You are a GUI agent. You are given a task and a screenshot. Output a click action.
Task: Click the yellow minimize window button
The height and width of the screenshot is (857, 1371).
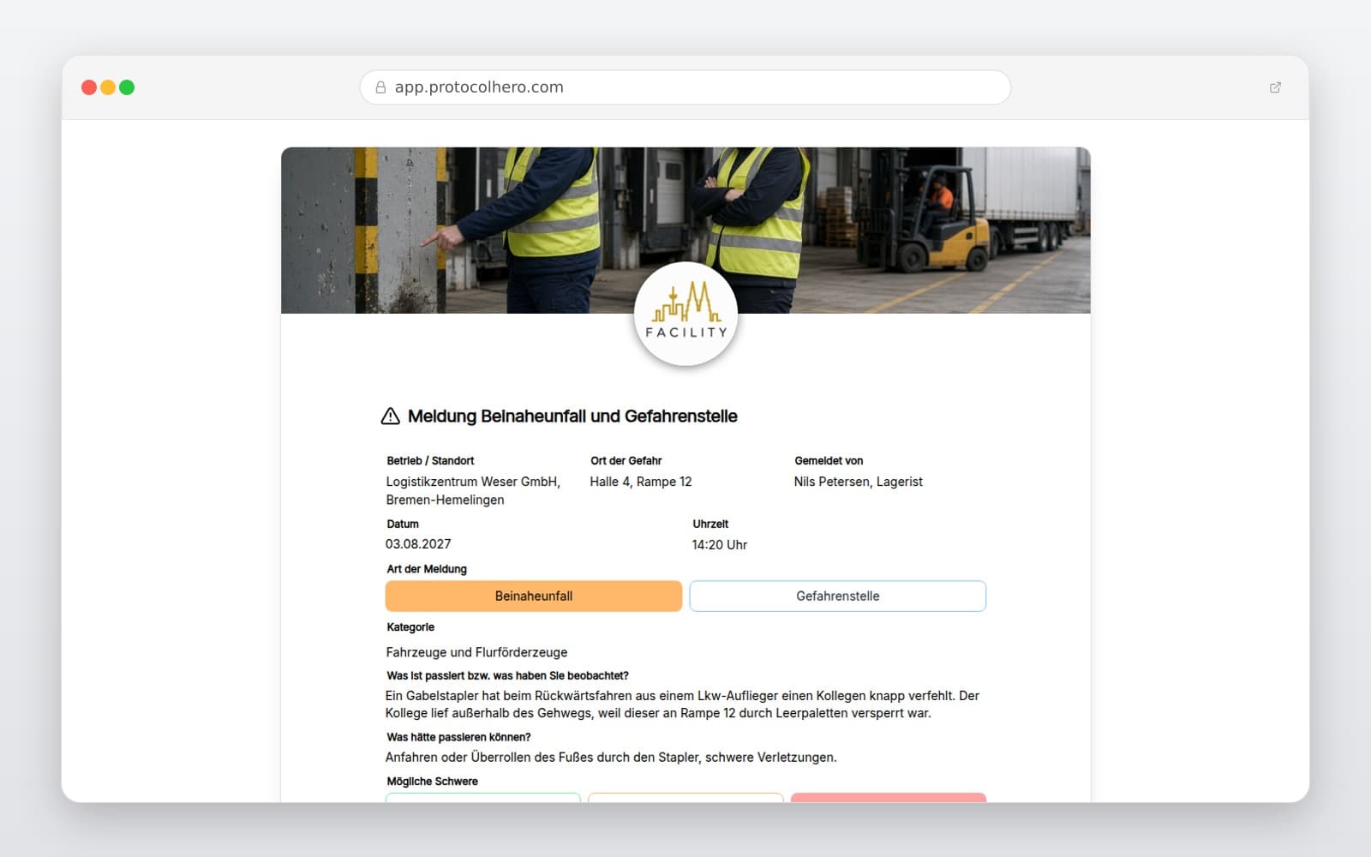tap(108, 87)
